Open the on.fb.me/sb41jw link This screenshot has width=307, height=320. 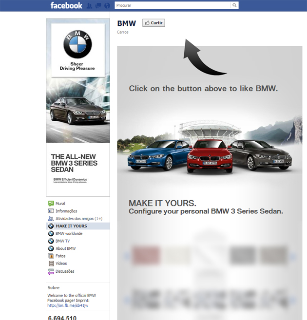click(x=68, y=305)
